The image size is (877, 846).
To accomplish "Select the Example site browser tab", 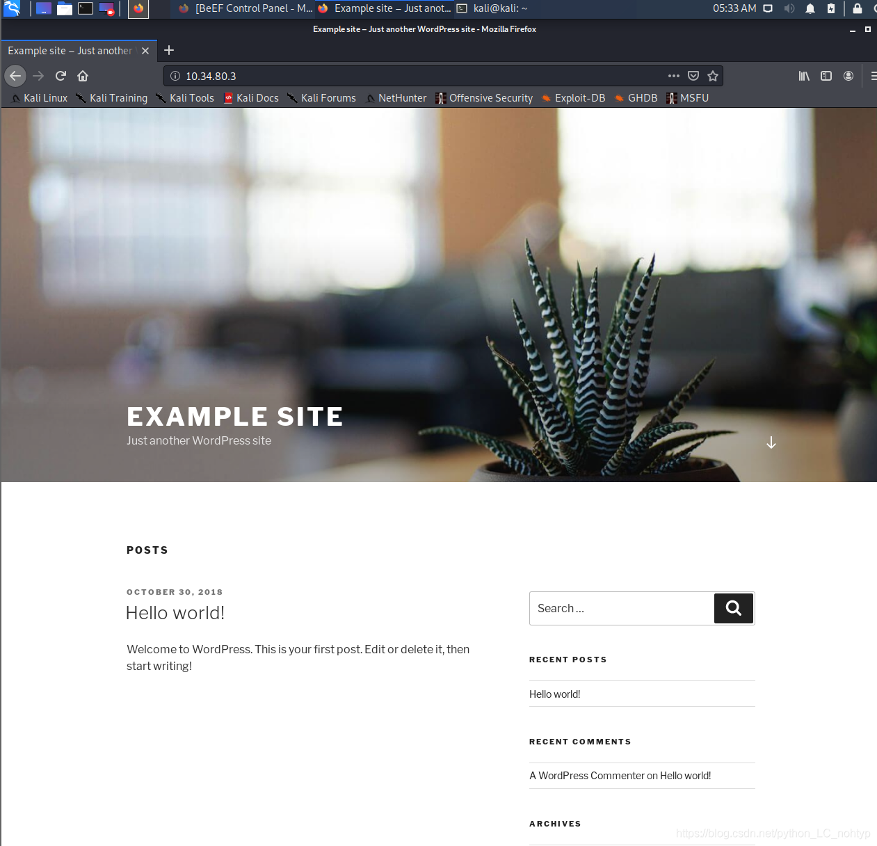I will [70, 51].
